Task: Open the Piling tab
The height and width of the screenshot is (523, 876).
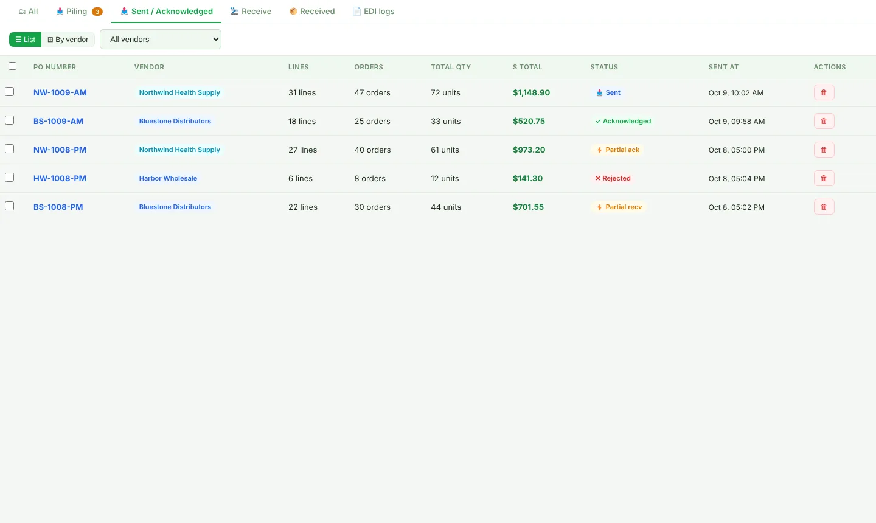Action: [x=79, y=12]
